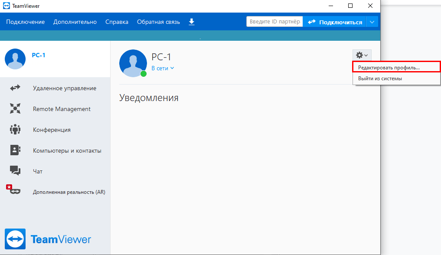Click the Компьютеры и контакты address book icon
Image resolution: width=441 pixels, height=255 pixels.
(15, 150)
